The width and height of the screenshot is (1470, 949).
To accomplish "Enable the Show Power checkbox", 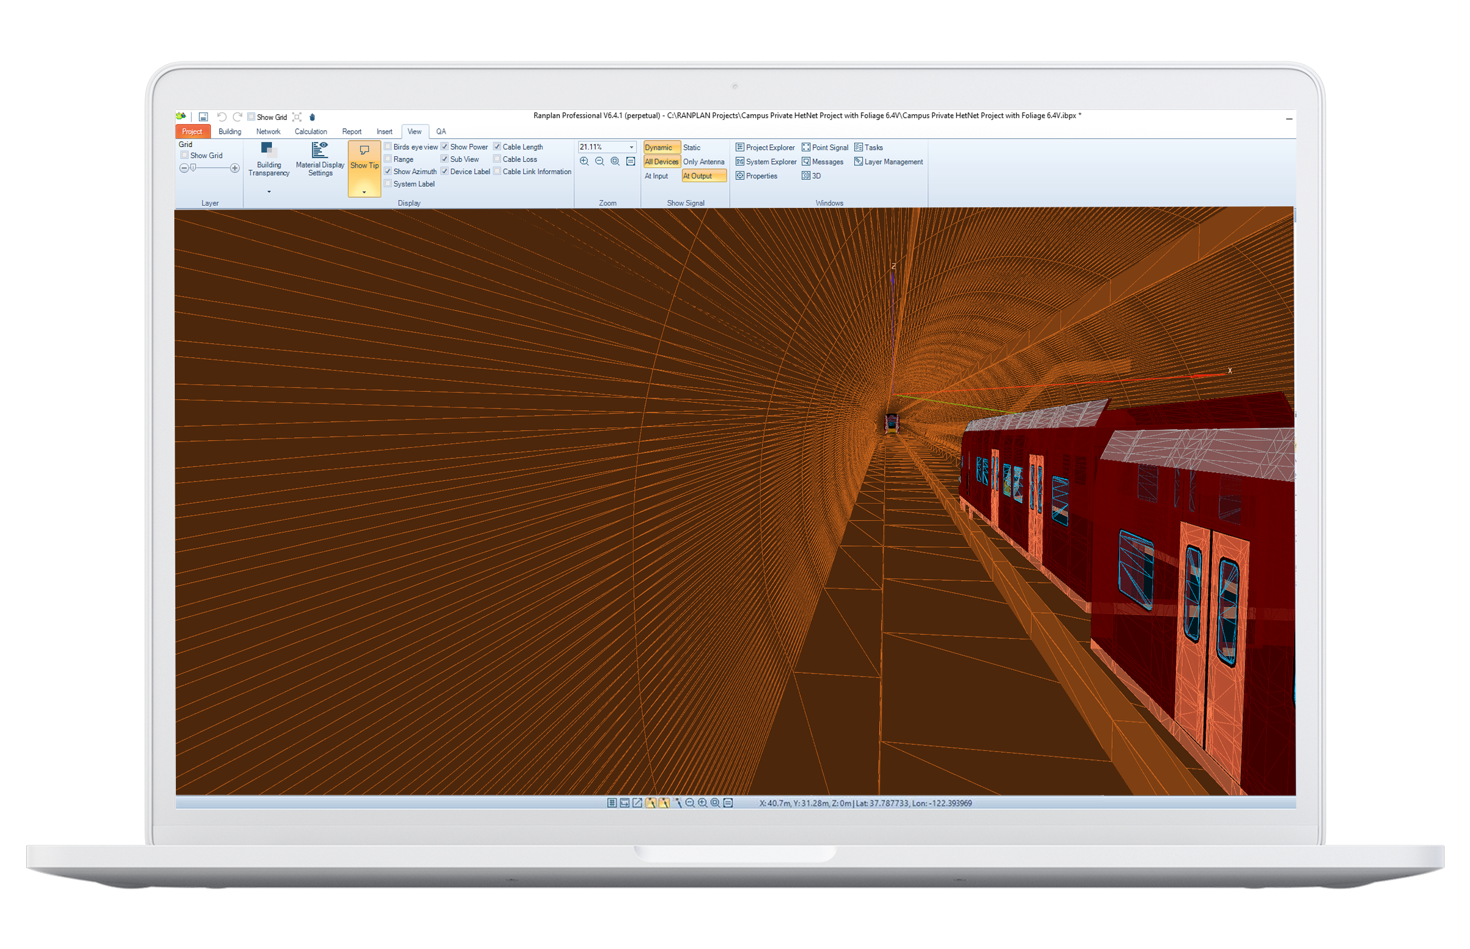I will tap(444, 148).
